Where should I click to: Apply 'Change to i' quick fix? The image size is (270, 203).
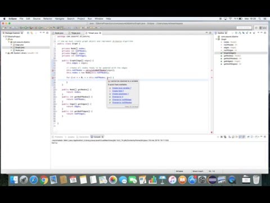[x=118, y=97]
